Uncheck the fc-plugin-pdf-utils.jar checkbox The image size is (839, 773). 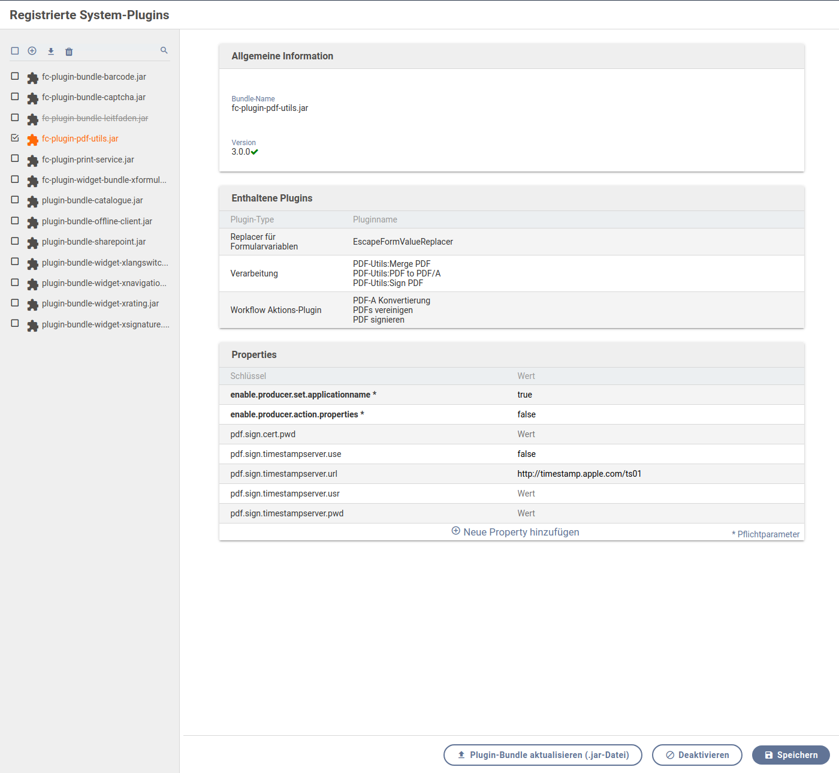point(15,138)
